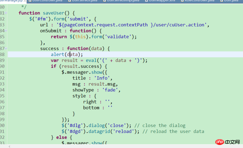Click the 'var' keyword
This screenshot has width=243, height=148.
(55, 60)
